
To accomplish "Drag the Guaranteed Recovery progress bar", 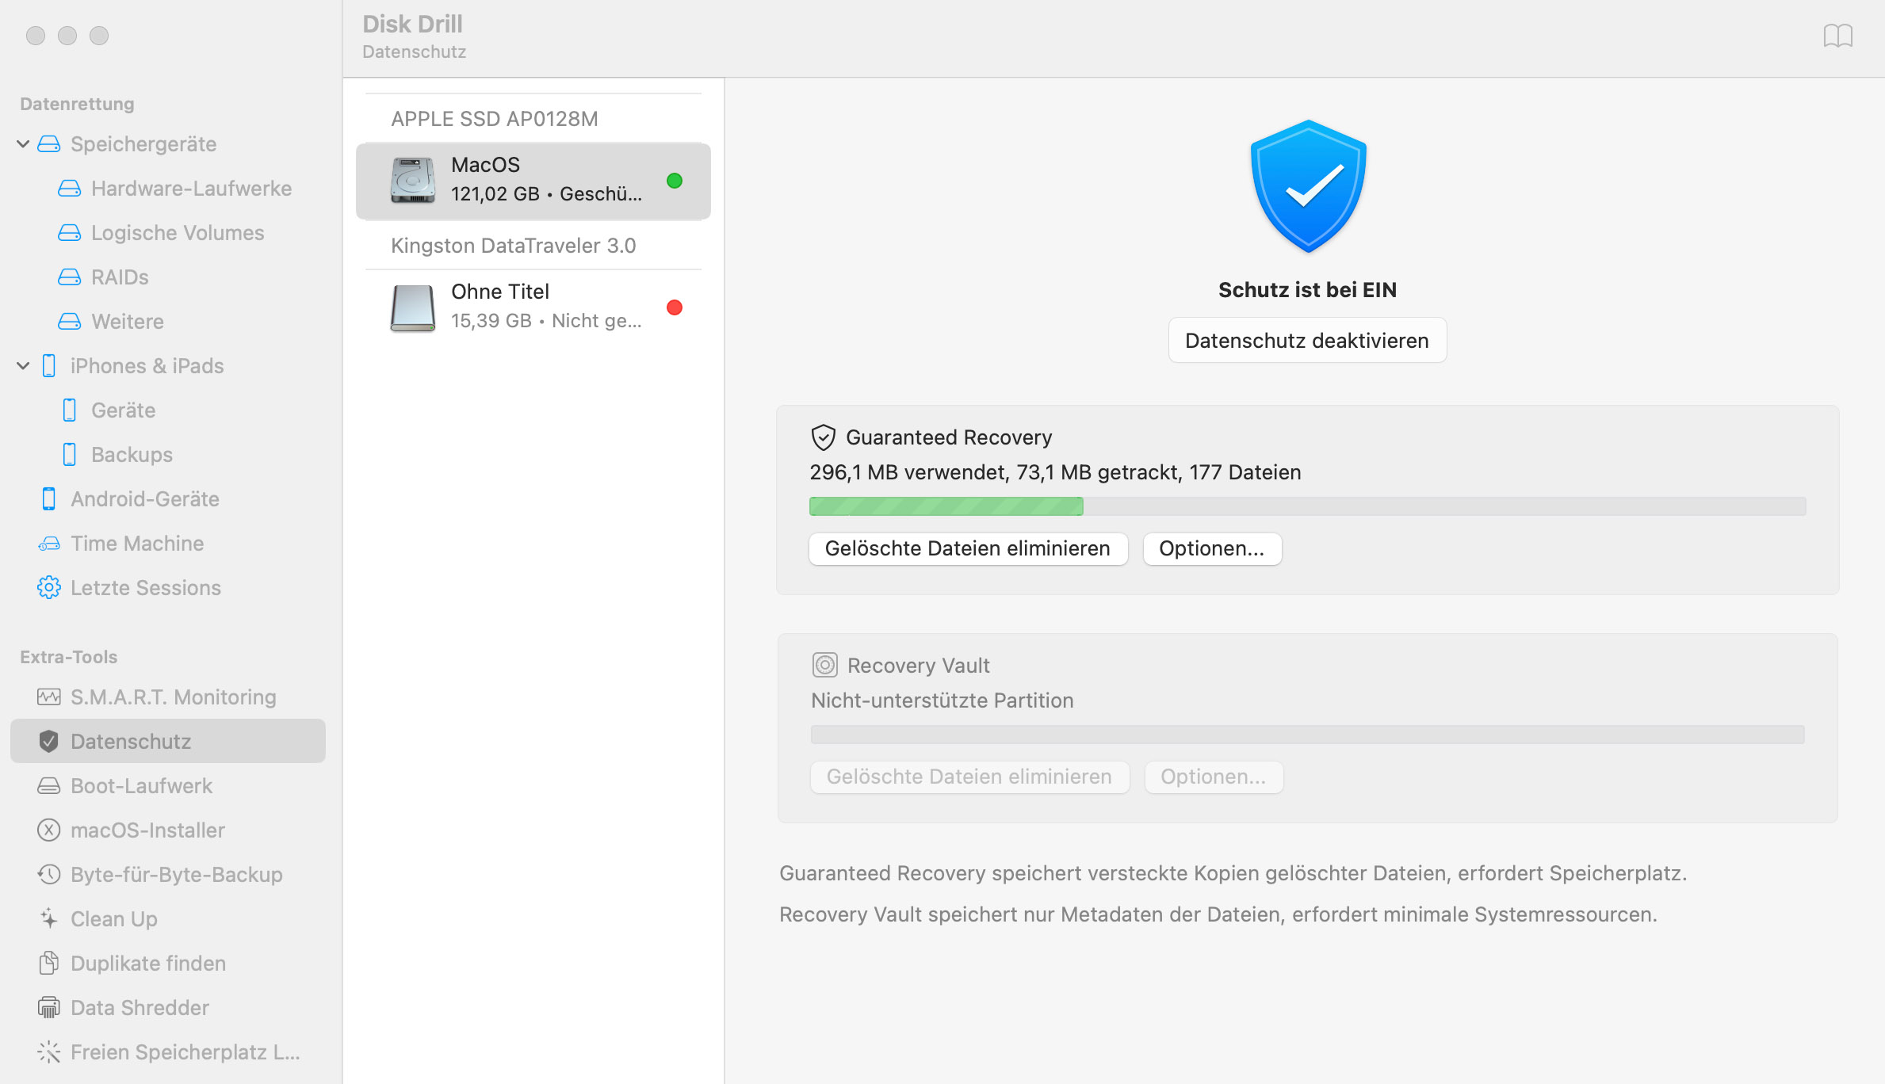I will (x=1308, y=507).
